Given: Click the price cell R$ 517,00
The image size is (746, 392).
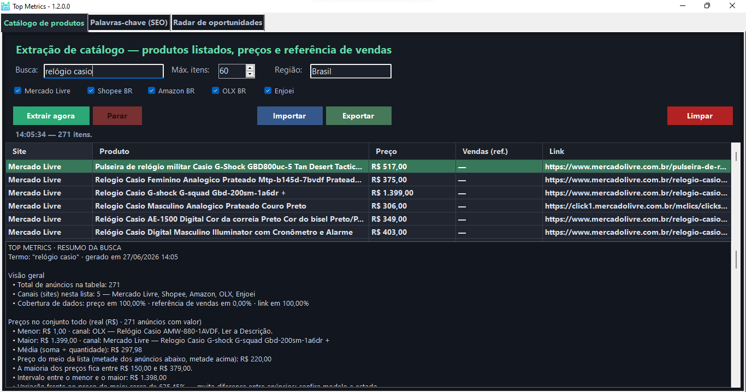Looking at the screenshot, I should coord(412,167).
